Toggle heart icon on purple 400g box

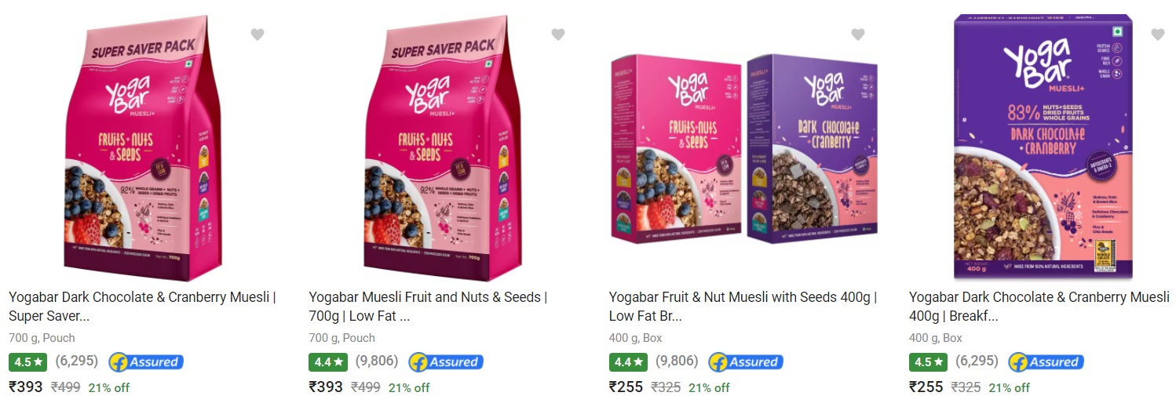pyautogui.click(x=1158, y=35)
